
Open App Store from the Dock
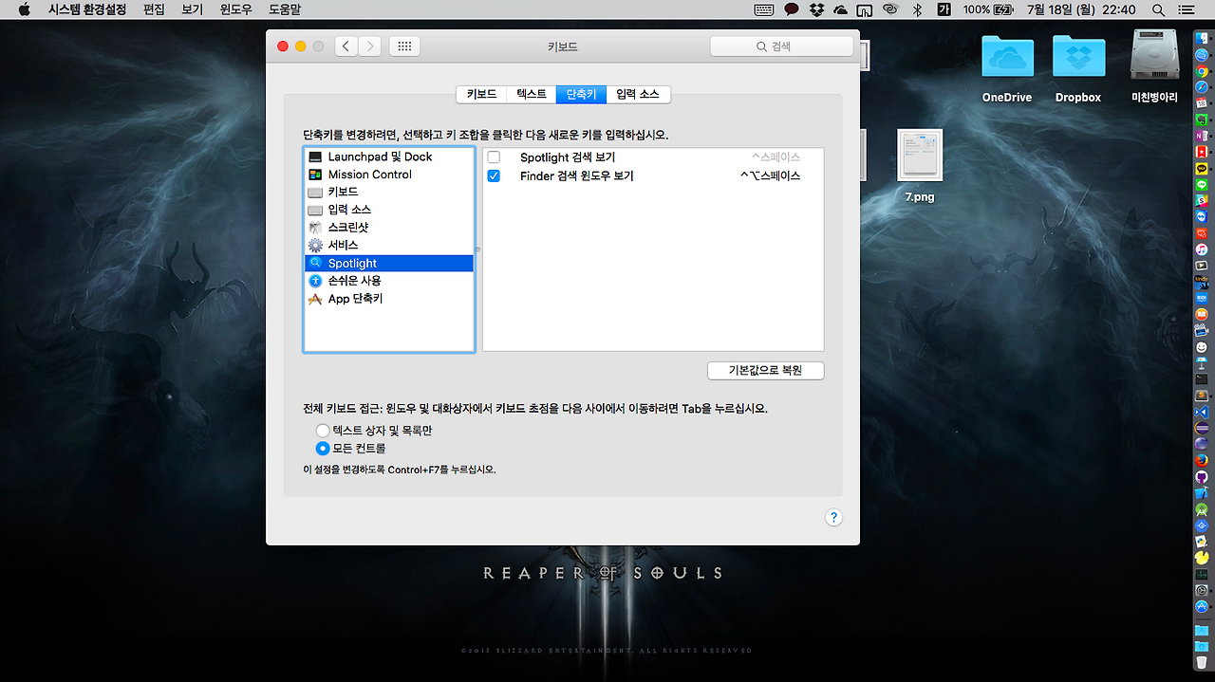tap(1202, 606)
